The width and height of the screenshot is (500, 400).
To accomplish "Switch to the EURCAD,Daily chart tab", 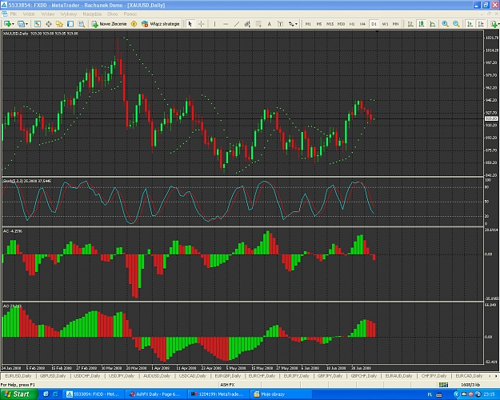I will click(x=469, y=376).
